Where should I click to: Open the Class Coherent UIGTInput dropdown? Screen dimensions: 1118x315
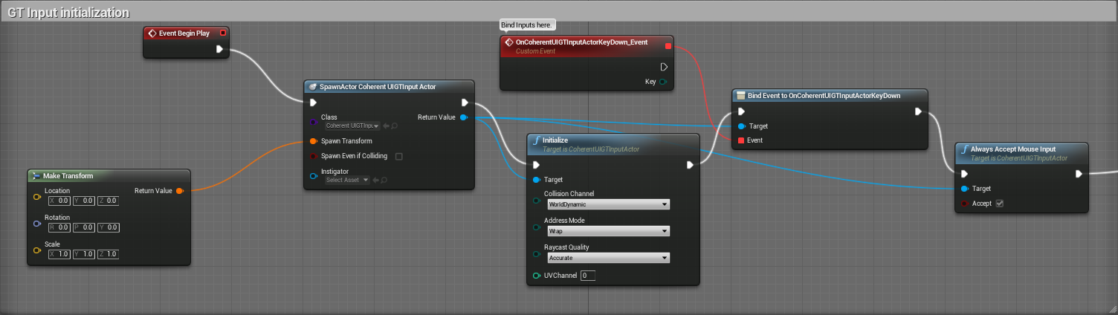tap(353, 126)
